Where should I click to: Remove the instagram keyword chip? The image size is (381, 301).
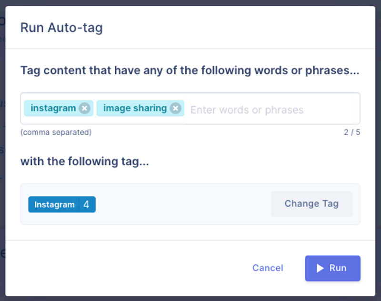[x=85, y=108]
